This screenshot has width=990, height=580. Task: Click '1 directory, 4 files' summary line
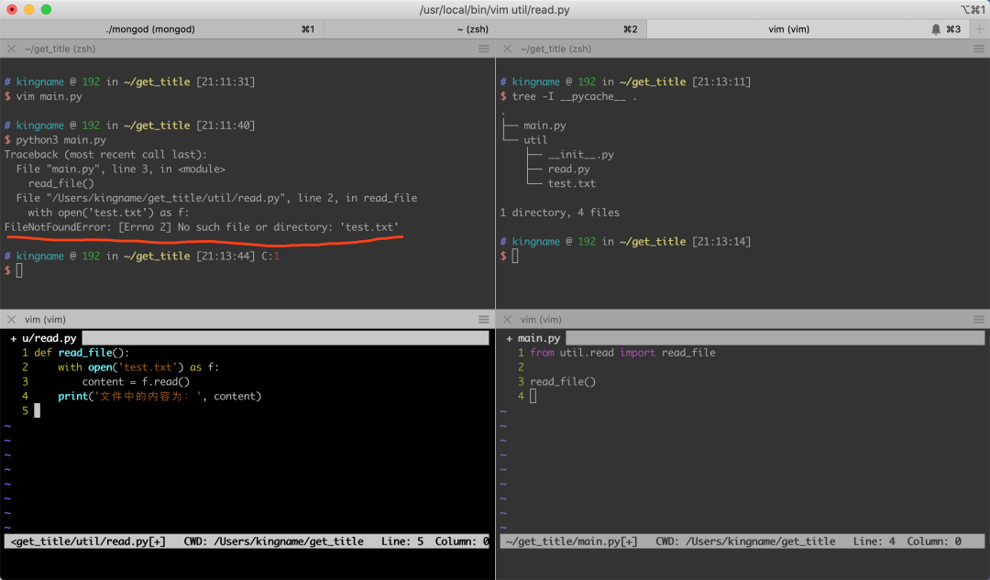click(559, 213)
